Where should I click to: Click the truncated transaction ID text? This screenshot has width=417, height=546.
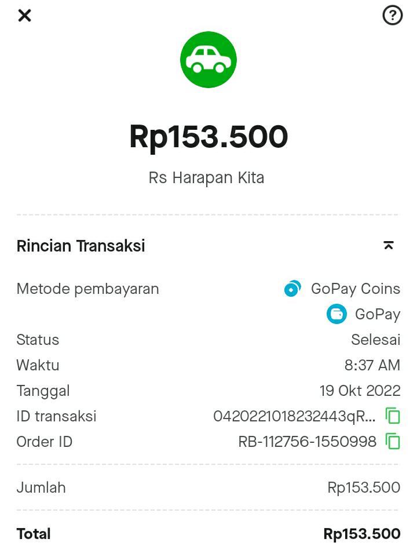294,416
